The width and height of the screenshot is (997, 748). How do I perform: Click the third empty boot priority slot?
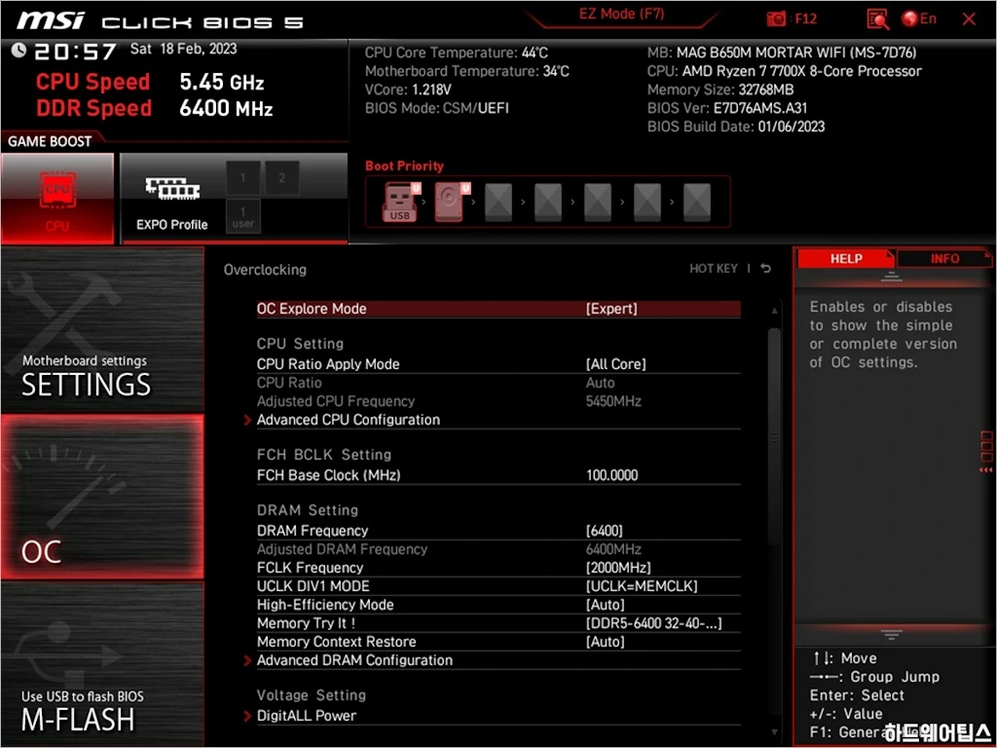point(597,202)
